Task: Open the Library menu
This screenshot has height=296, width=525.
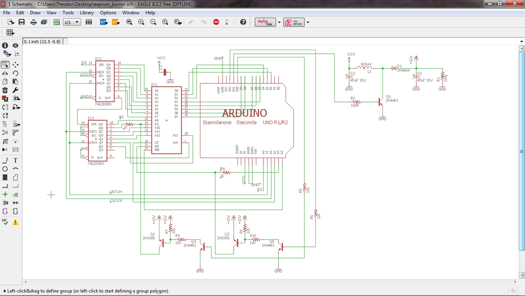Action: (87, 12)
